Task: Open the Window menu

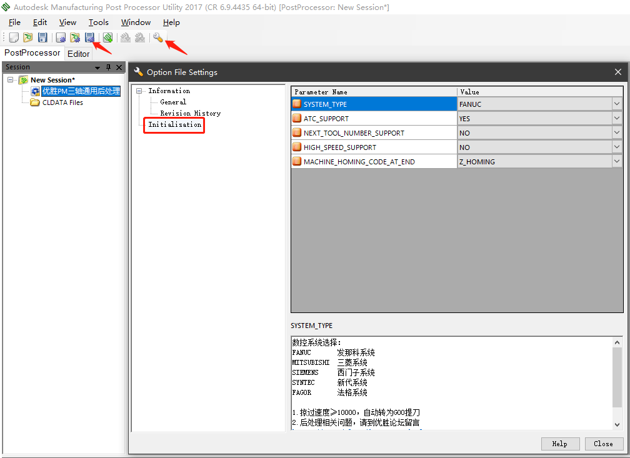Action: click(x=136, y=22)
